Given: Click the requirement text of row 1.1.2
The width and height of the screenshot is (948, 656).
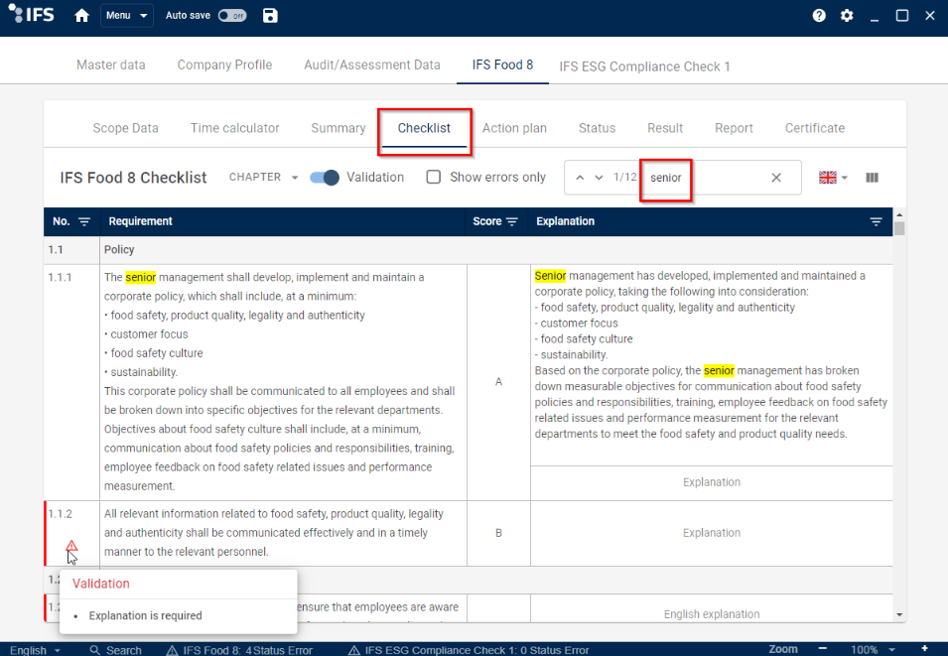Looking at the screenshot, I should point(274,533).
